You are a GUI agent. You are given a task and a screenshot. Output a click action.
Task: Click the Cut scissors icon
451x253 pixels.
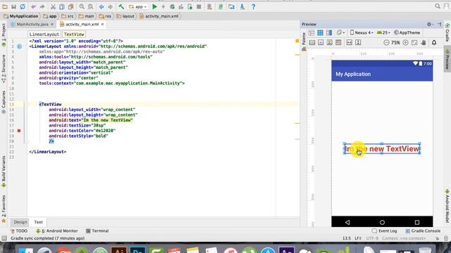[x=53, y=6]
